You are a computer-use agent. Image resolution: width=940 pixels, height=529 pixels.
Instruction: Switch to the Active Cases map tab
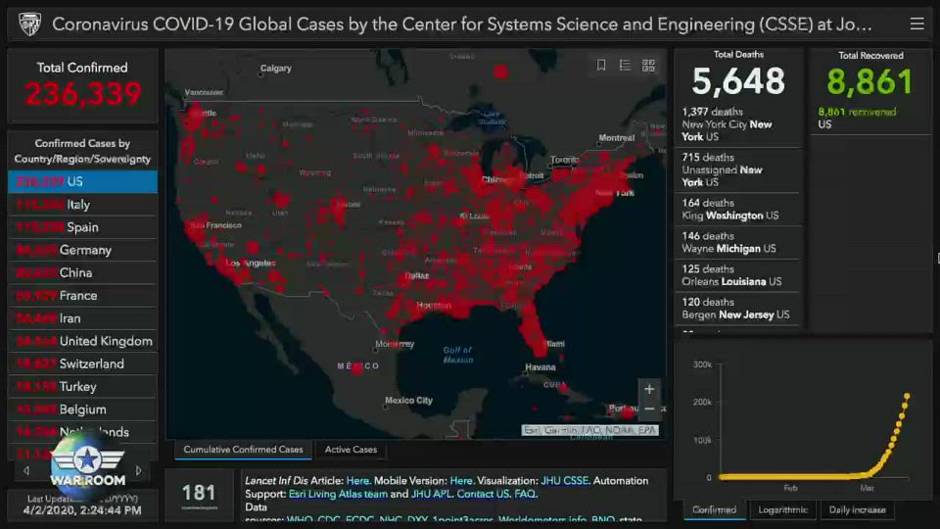[x=351, y=450]
